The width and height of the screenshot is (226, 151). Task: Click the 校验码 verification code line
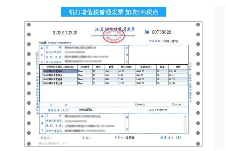click(x=55, y=43)
